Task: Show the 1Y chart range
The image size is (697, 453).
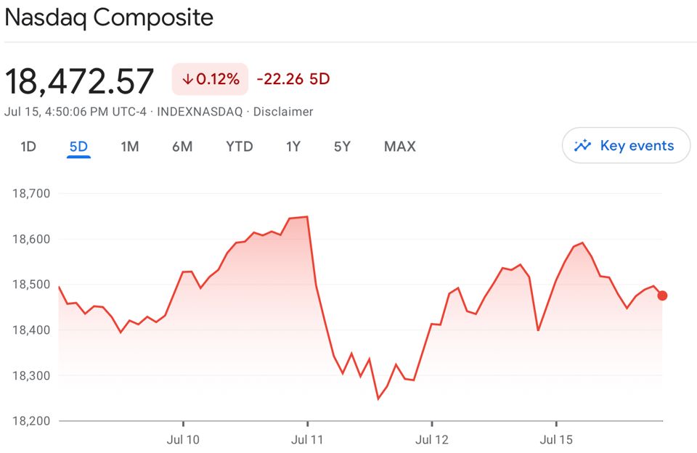Action: (293, 146)
